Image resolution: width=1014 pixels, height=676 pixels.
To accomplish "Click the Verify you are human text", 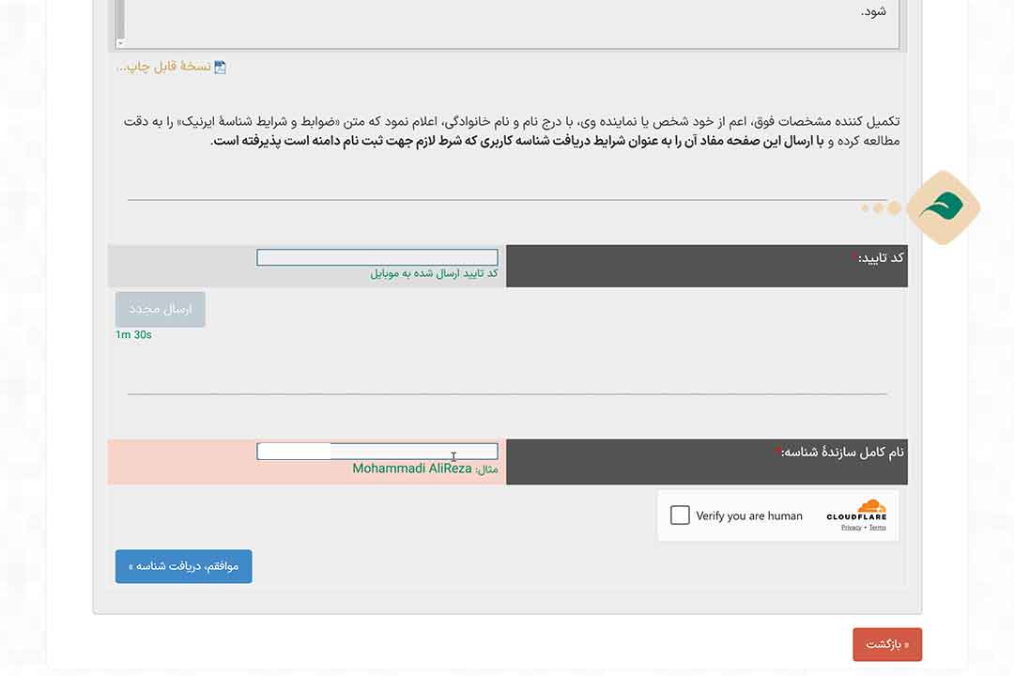I will (749, 515).
